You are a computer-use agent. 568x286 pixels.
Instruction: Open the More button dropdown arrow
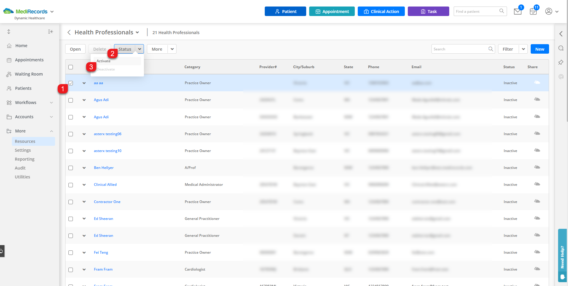(172, 49)
